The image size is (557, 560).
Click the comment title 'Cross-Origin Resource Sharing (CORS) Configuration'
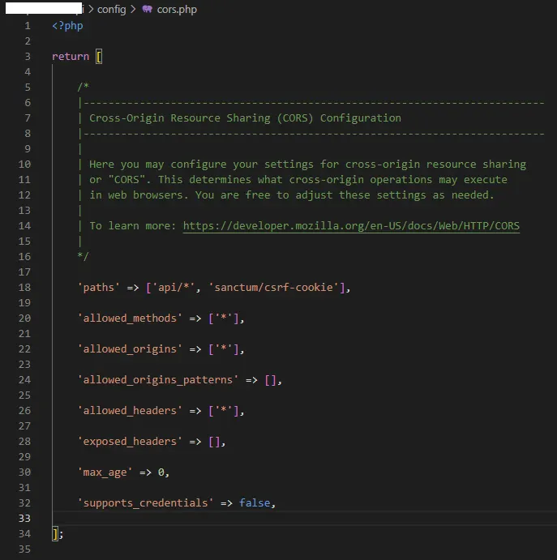pyautogui.click(x=245, y=118)
